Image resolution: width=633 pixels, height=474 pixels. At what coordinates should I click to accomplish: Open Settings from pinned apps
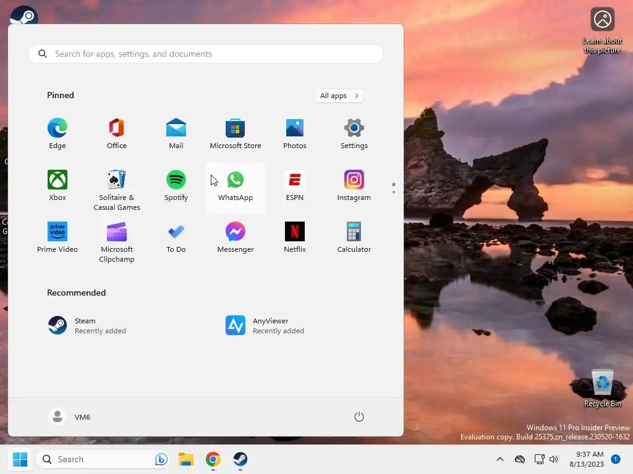(354, 134)
